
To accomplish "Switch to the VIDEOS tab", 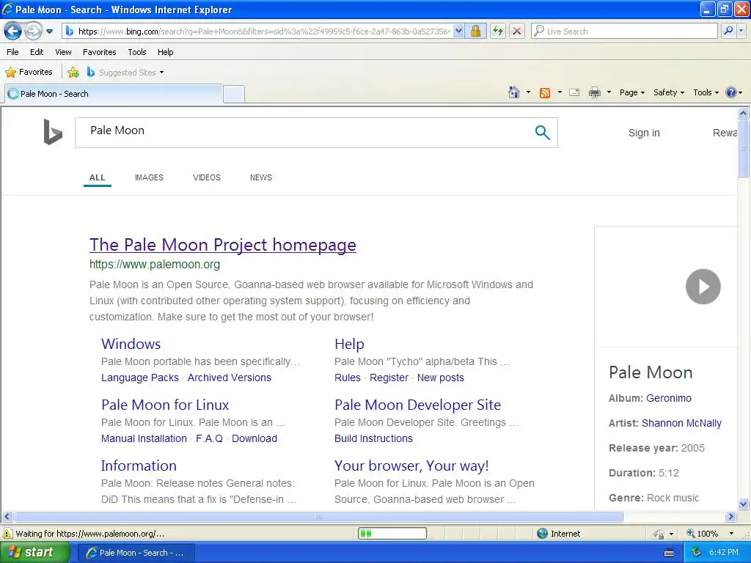I will (x=206, y=177).
